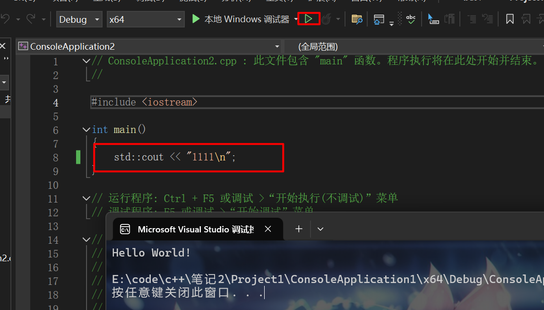The height and width of the screenshot is (310, 544).
Task: Click the bookmark icon in toolbar
Action: click(x=509, y=19)
